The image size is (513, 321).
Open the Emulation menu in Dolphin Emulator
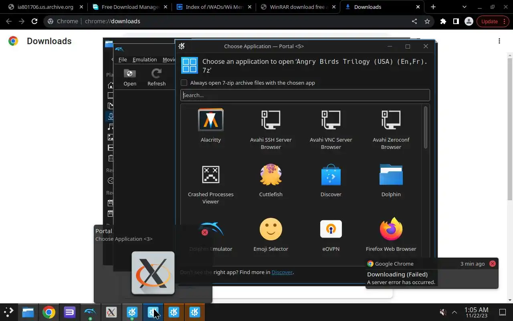[145, 59]
